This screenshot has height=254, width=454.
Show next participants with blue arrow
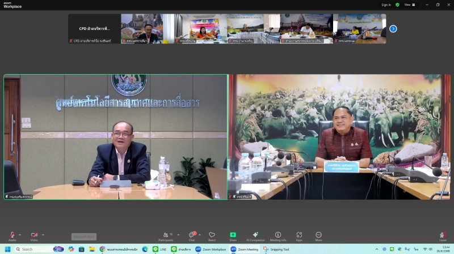393,29
